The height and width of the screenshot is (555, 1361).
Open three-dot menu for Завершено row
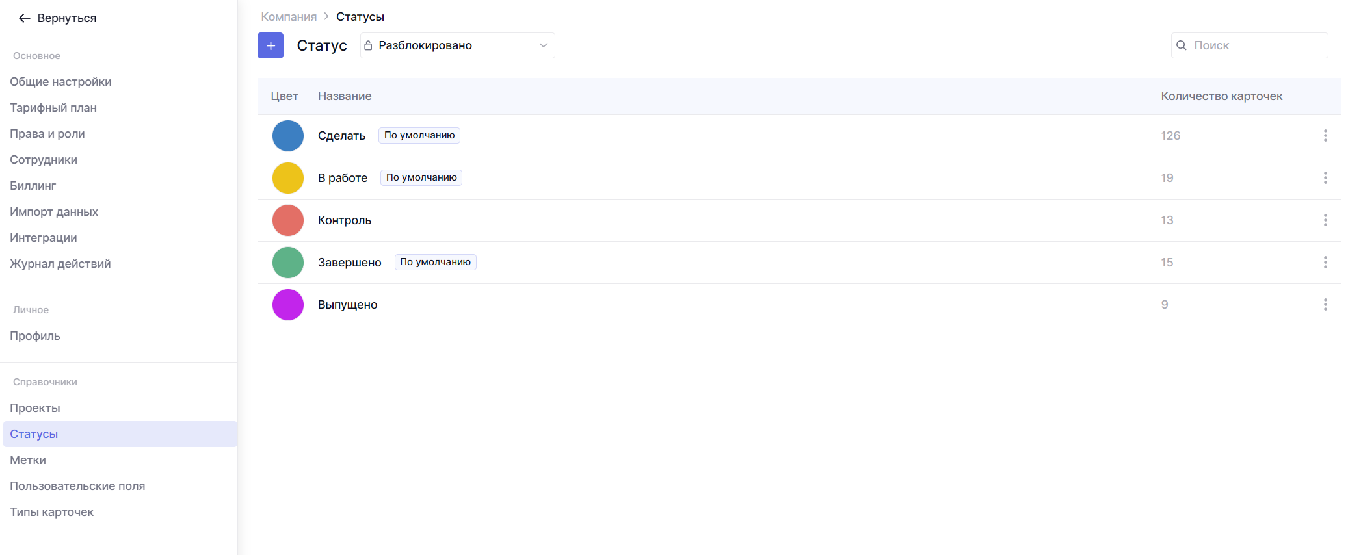point(1325,263)
